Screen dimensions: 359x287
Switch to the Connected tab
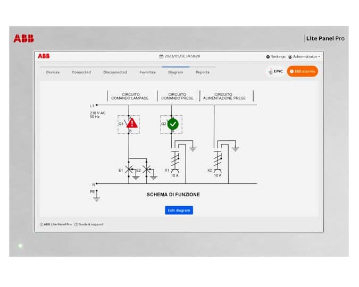(x=81, y=72)
